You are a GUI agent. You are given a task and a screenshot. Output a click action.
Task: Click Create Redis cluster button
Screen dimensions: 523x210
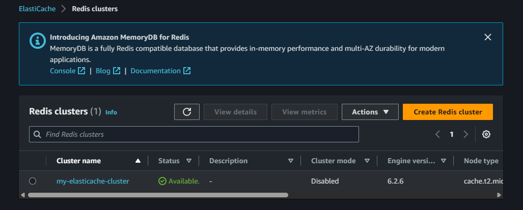448,112
